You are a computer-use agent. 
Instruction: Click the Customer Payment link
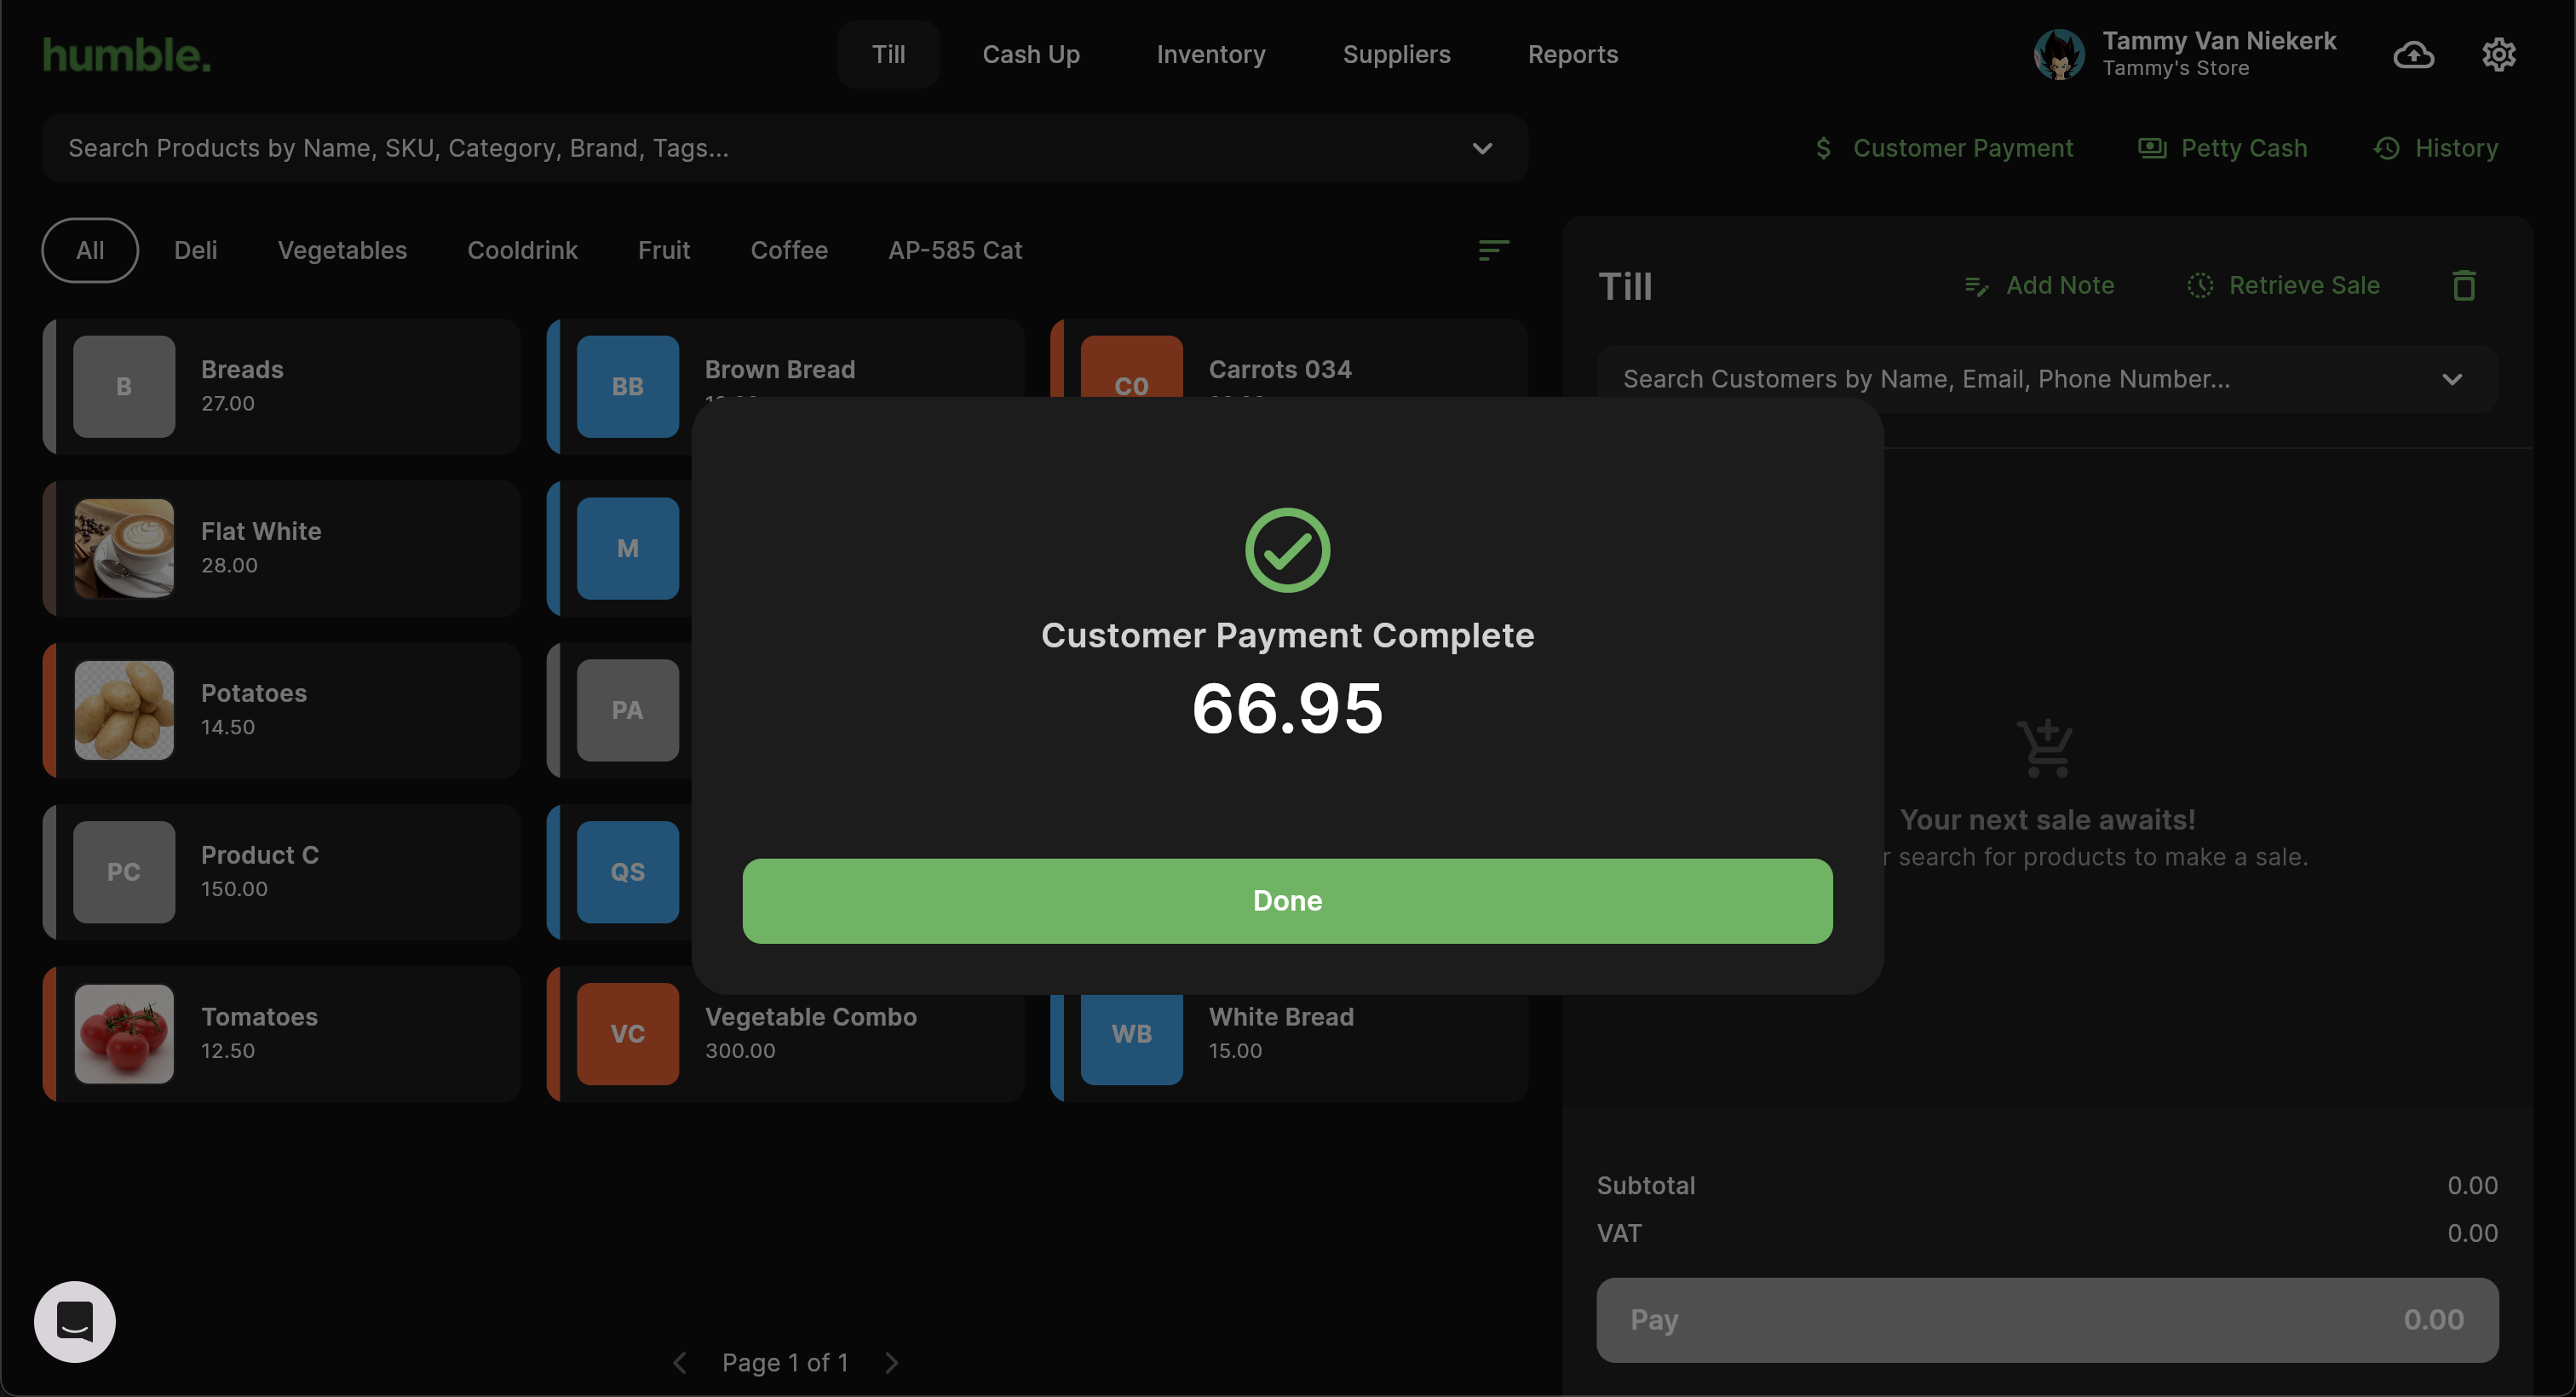click(x=1943, y=148)
